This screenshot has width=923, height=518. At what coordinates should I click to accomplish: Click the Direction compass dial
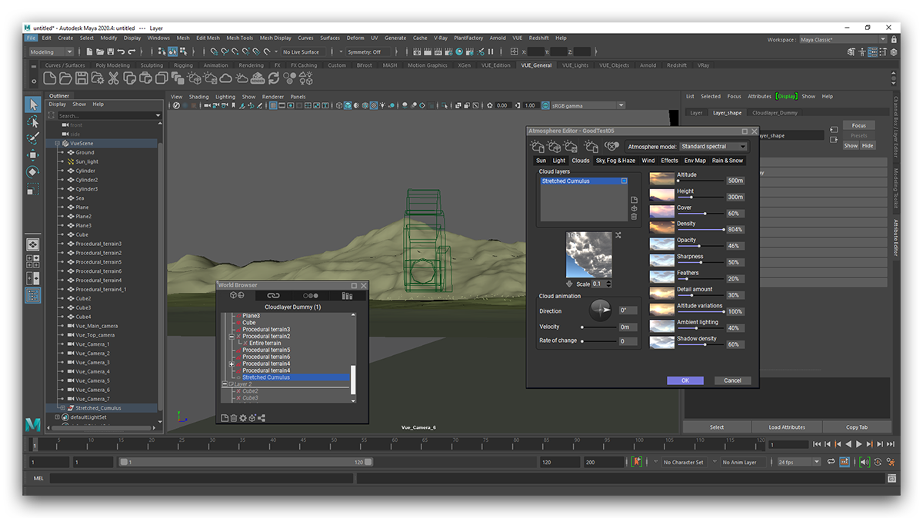[x=601, y=310]
